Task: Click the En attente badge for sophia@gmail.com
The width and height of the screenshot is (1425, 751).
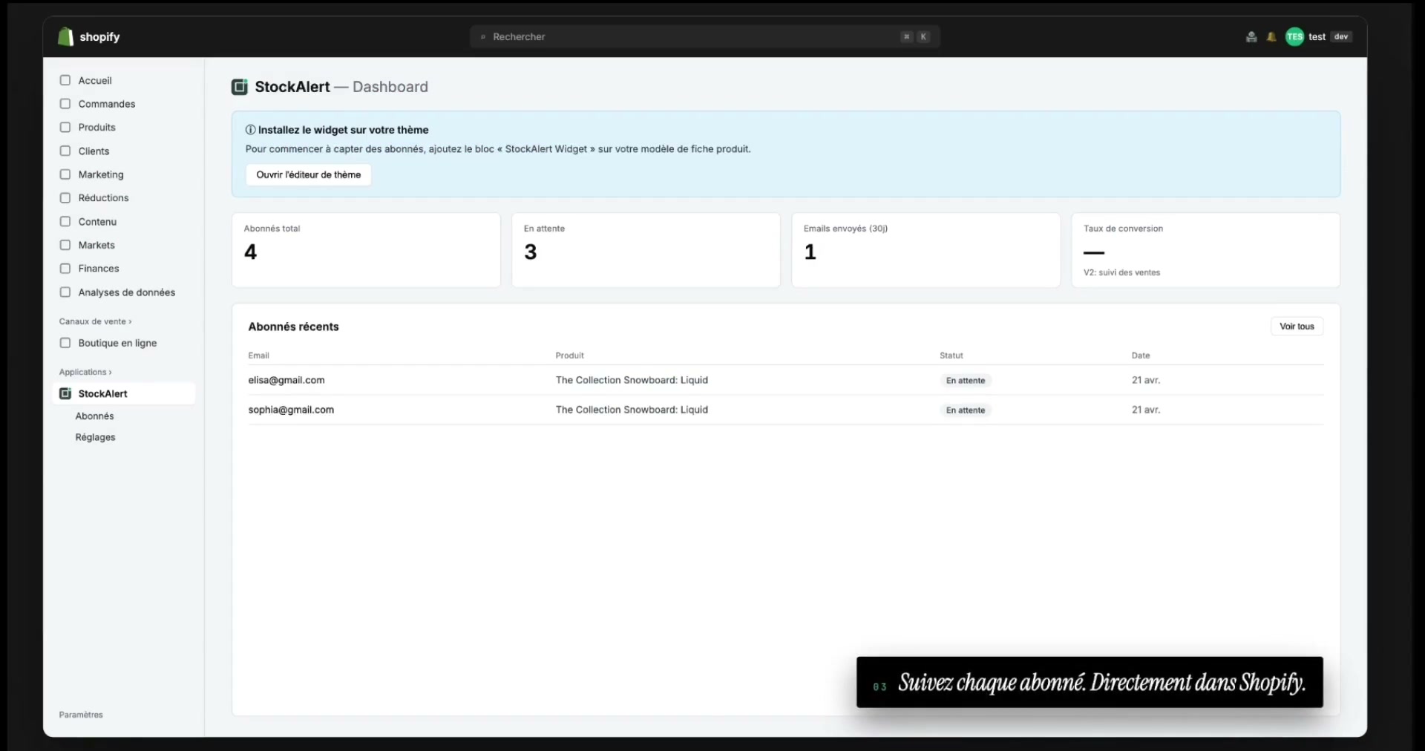Action: pos(966,410)
